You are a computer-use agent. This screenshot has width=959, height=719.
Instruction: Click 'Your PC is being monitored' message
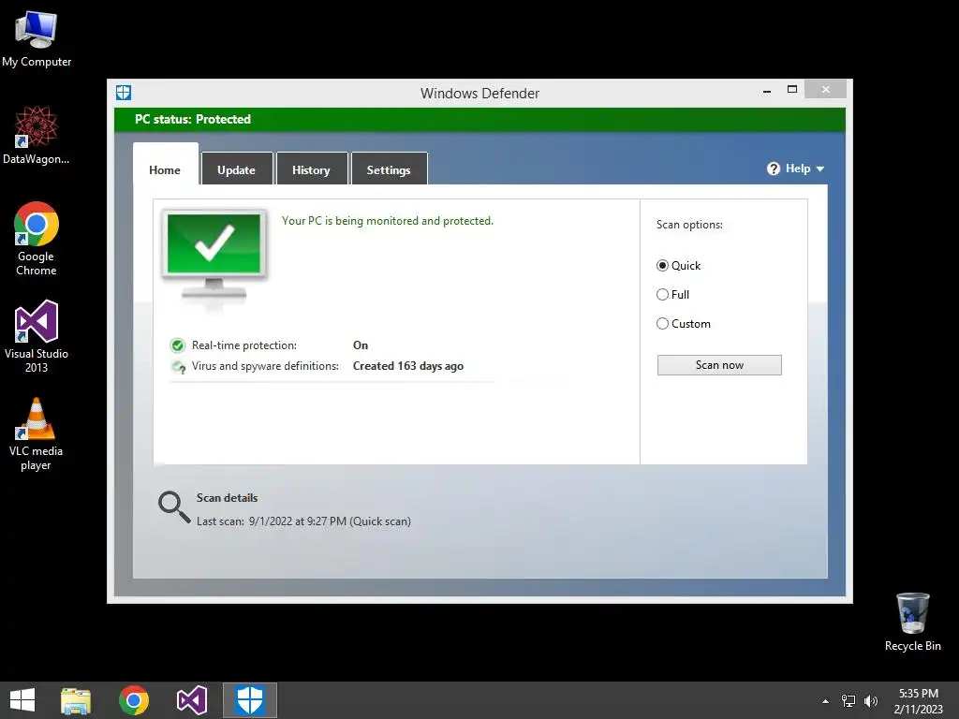point(387,221)
